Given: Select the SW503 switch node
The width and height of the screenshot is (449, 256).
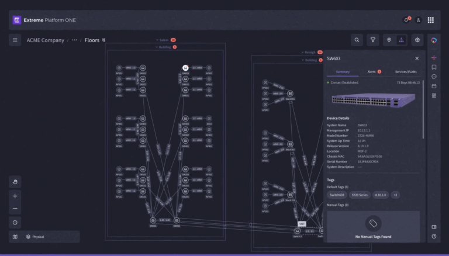Looking at the screenshot, I should point(143,68).
